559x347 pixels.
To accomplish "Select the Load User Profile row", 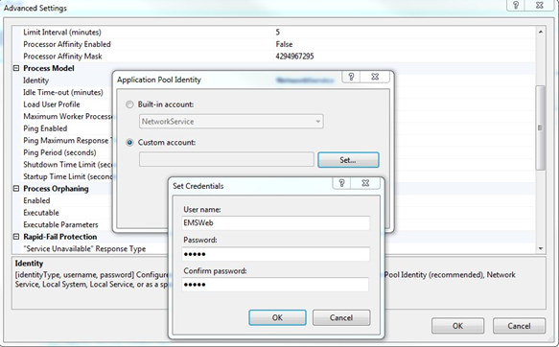I will [68, 104].
